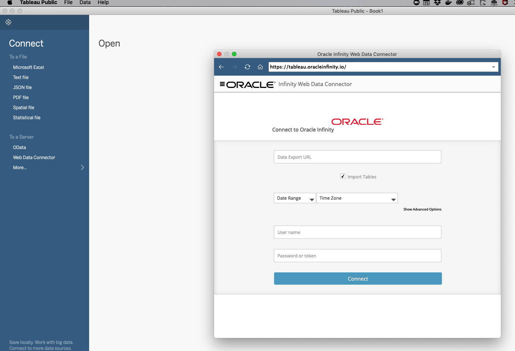Screen dimensions: 515x351
Task: Connect to a JSON file
Action: pos(22,88)
